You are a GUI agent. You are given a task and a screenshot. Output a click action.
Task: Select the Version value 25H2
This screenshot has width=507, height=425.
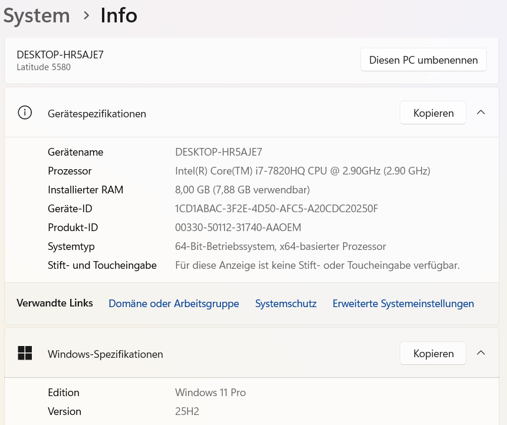187,411
